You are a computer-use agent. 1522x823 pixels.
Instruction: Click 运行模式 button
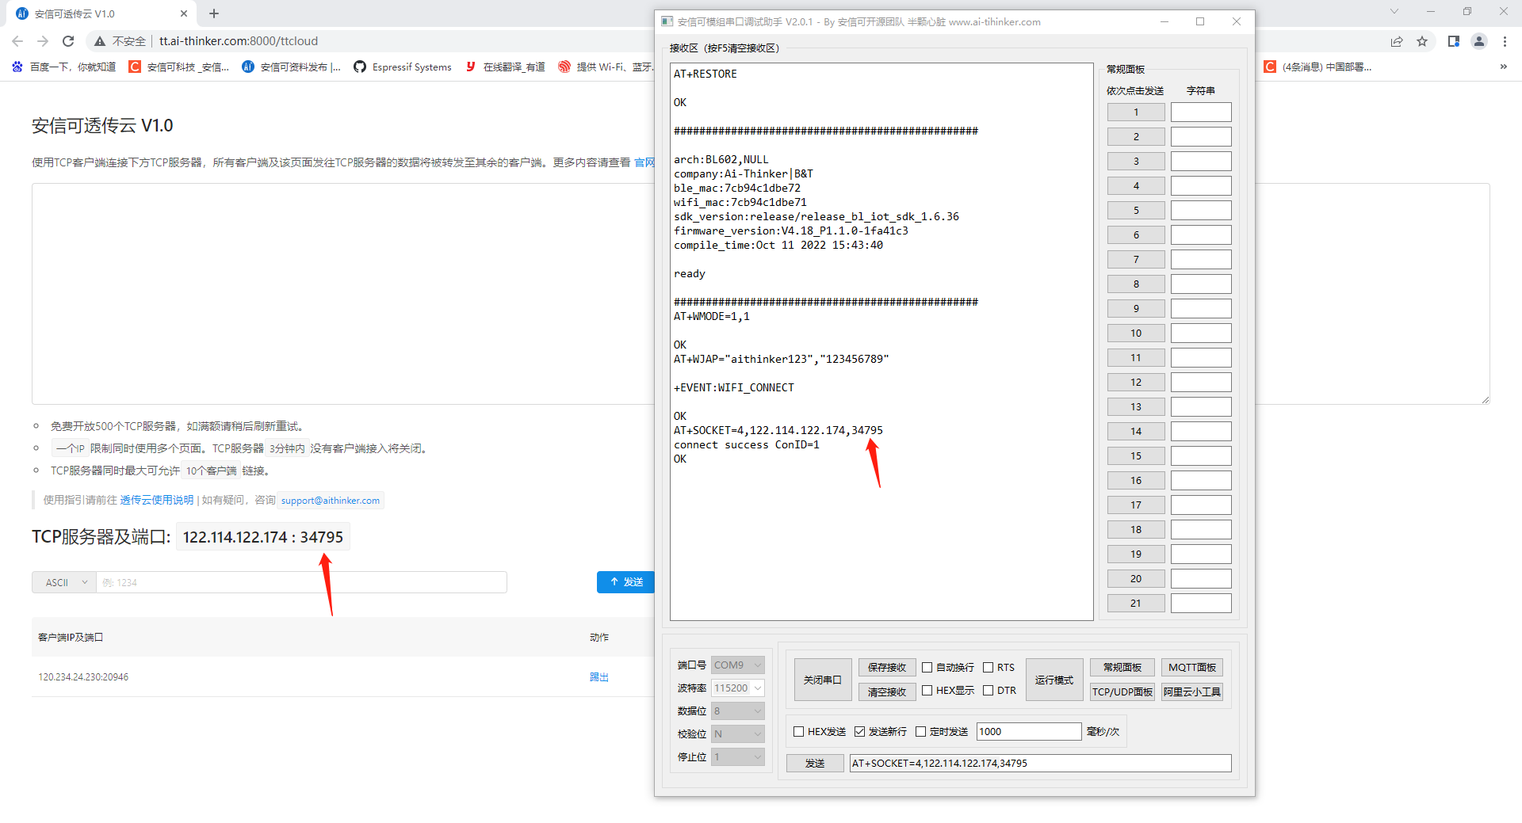(1054, 680)
